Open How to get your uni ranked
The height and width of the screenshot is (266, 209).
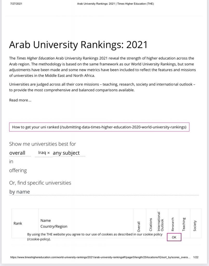pyautogui.click(x=99, y=127)
